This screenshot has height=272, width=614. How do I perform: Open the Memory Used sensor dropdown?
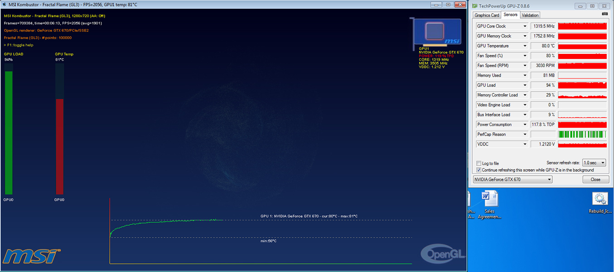coord(525,75)
